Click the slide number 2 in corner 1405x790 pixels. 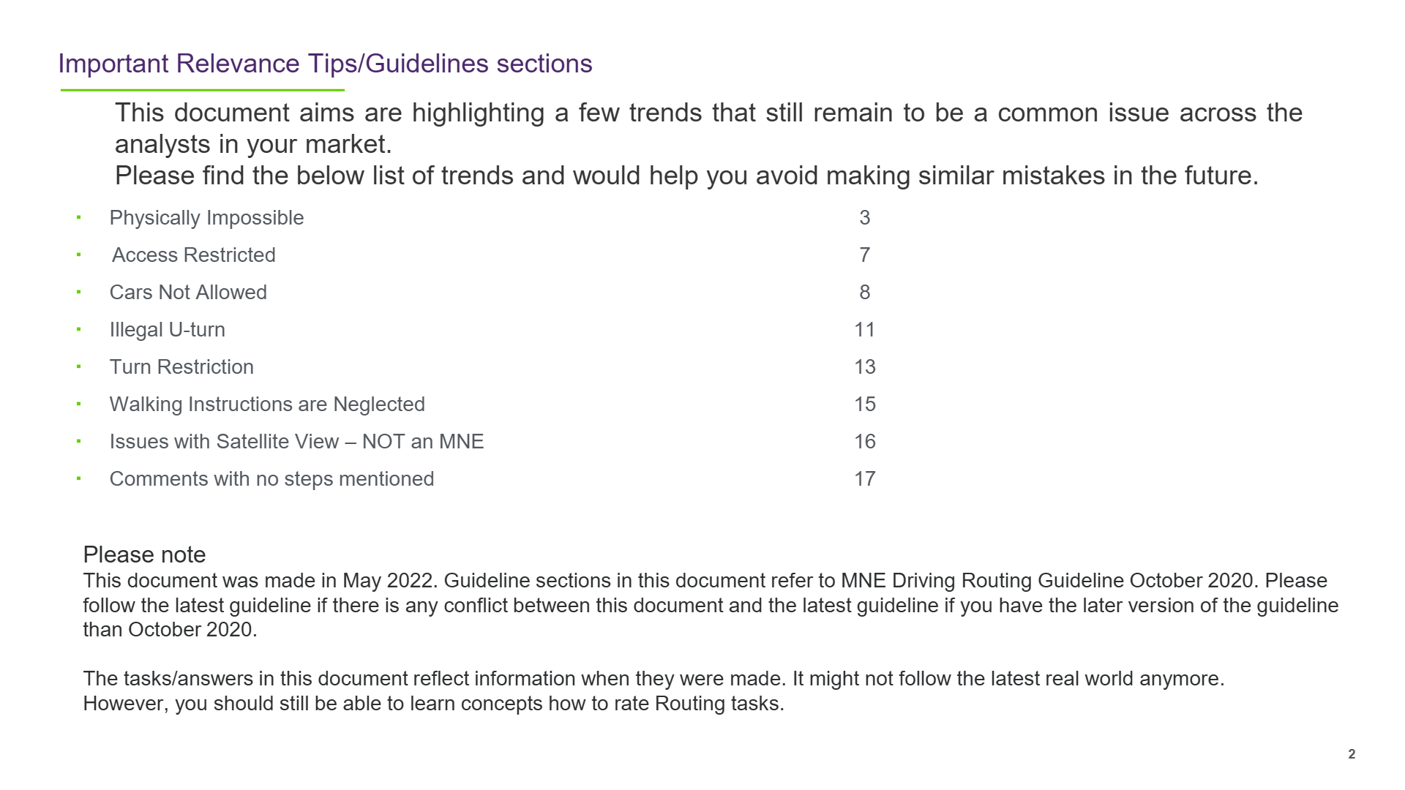(x=1352, y=754)
